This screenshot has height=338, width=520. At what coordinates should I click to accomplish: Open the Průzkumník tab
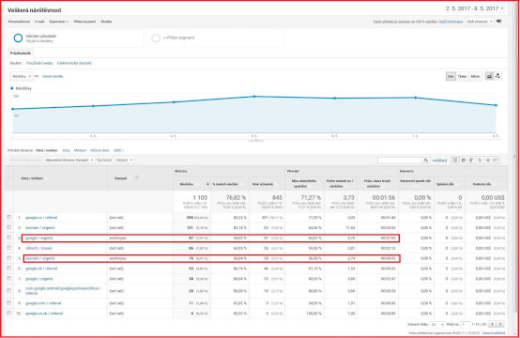click(21, 54)
